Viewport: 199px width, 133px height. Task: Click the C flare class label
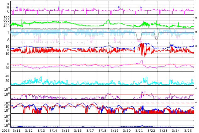pyautogui.click(x=8, y=11)
